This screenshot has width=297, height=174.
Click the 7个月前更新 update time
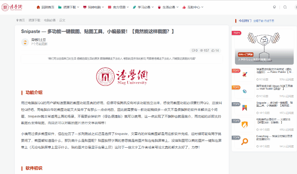[39, 44]
